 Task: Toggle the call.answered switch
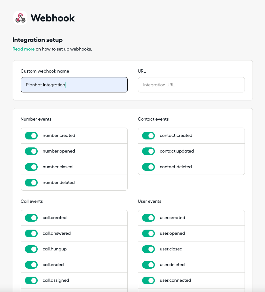click(31, 233)
